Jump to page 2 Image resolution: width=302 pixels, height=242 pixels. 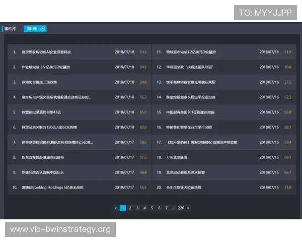pyautogui.click(x=130, y=208)
